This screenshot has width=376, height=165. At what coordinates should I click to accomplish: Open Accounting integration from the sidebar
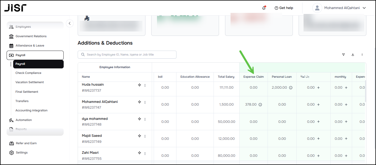[31, 111]
